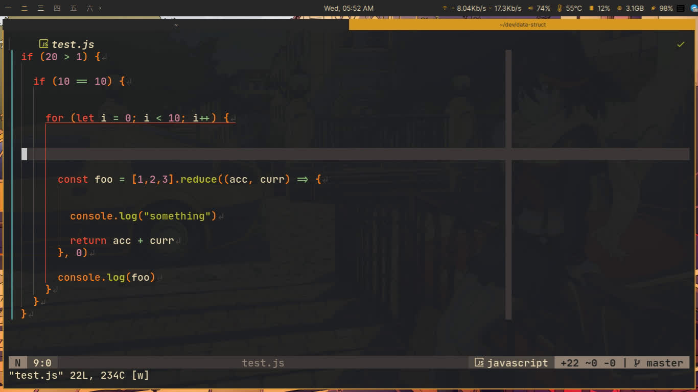The image size is (698, 392).
Task: Click the highlighted empty cursor line
Action: pos(355,154)
